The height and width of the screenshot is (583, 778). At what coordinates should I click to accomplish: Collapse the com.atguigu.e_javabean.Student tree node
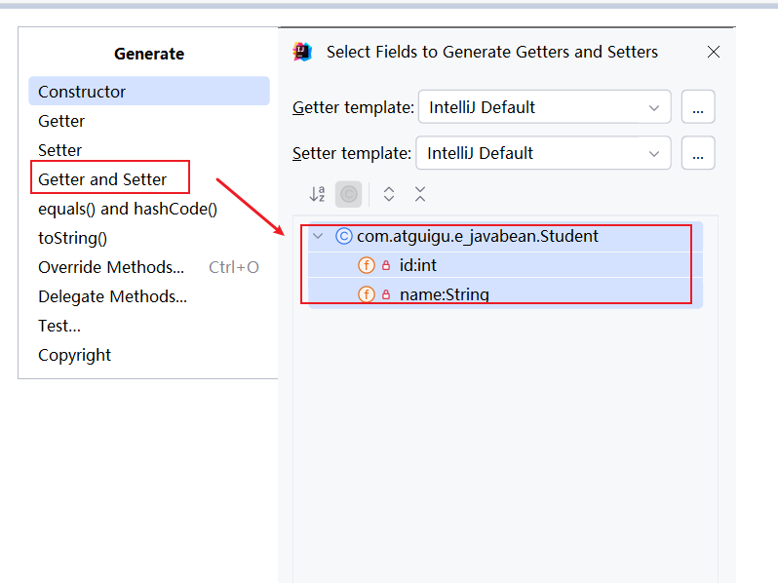[x=317, y=236]
